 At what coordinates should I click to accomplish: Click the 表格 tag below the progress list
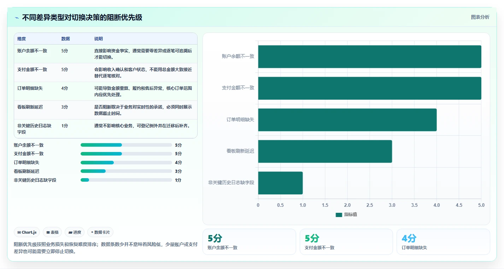point(52,232)
